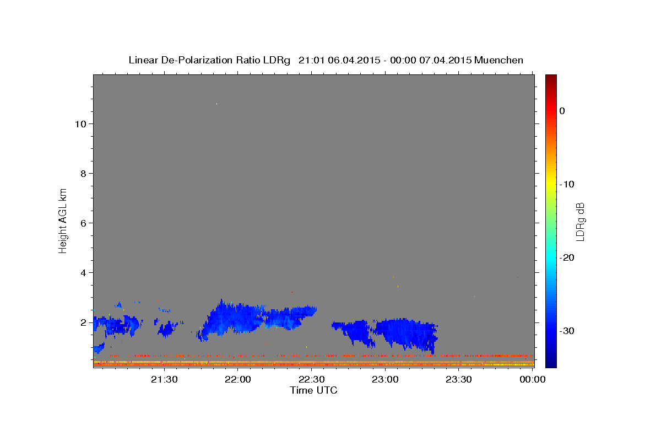Select the 00:00 time tick label
The height and width of the screenshot is (441, 661).
pyautogui.click(x=533, y=379)
